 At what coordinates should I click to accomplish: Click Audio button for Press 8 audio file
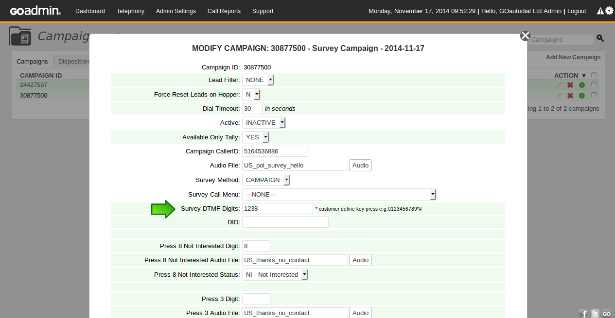360,260
